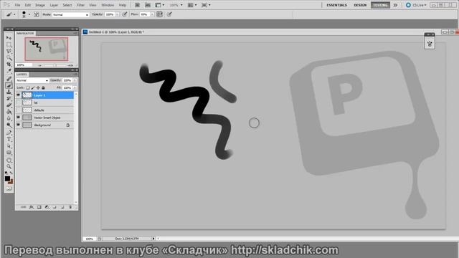Show the defaults layer
The height and width of the screenshot is (258, 459).
(19, 110)
